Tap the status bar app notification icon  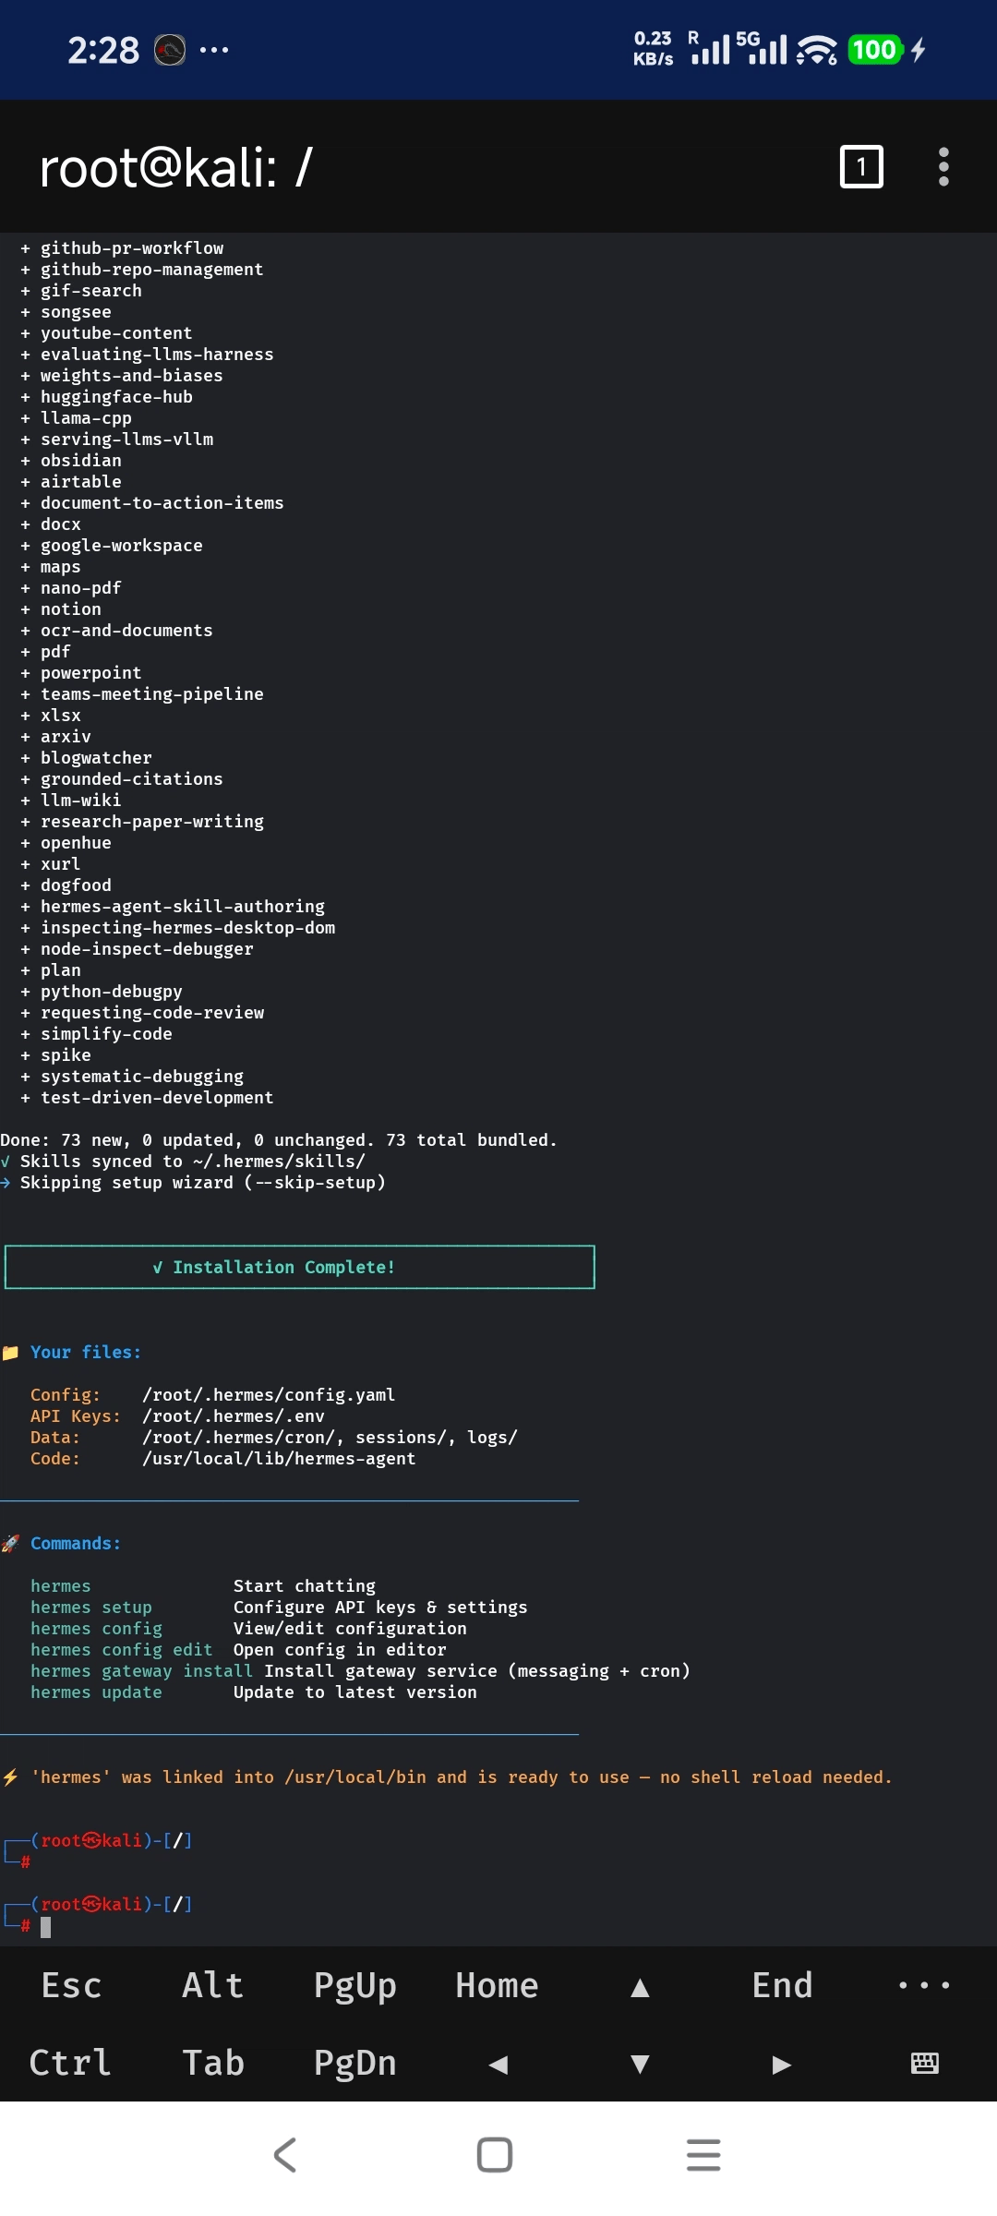tap(170, 50)
